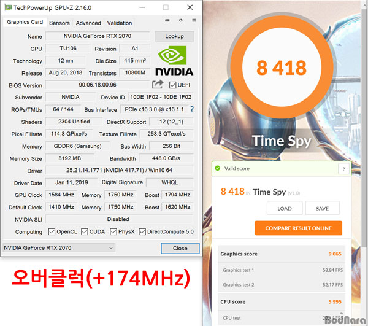368x326 pixels.
Task: Click the Default Clock 1410 MHz field
Action: click(x=61, y=207)
